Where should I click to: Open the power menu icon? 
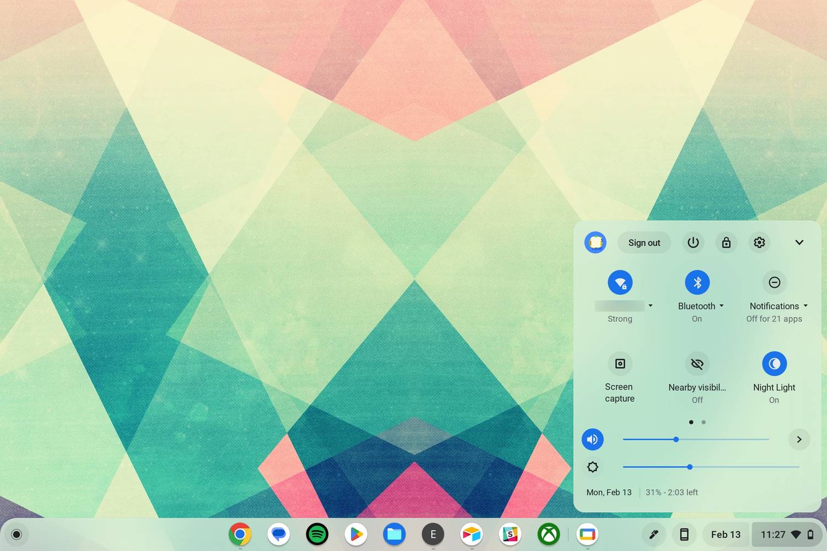point(693,242)
